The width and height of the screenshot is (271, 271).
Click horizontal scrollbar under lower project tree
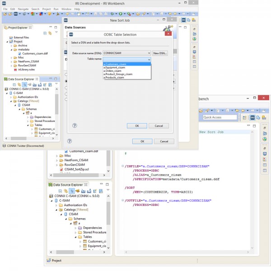tap(76, 175)
